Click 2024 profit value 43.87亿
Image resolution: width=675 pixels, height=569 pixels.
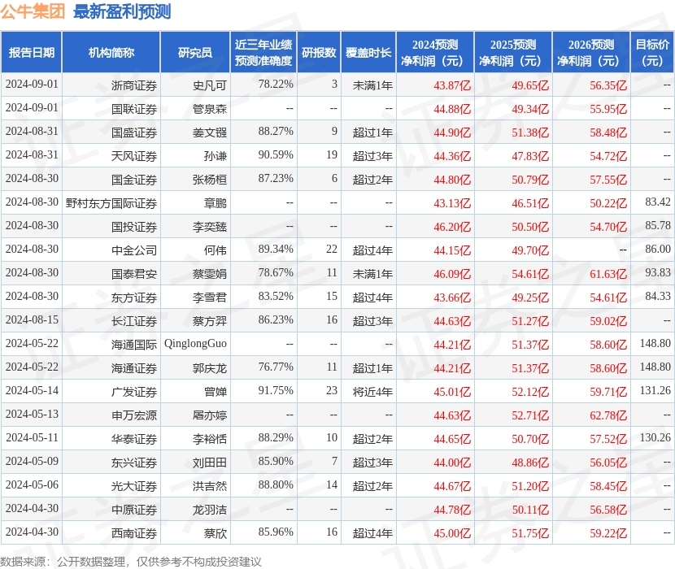(452, 85)
